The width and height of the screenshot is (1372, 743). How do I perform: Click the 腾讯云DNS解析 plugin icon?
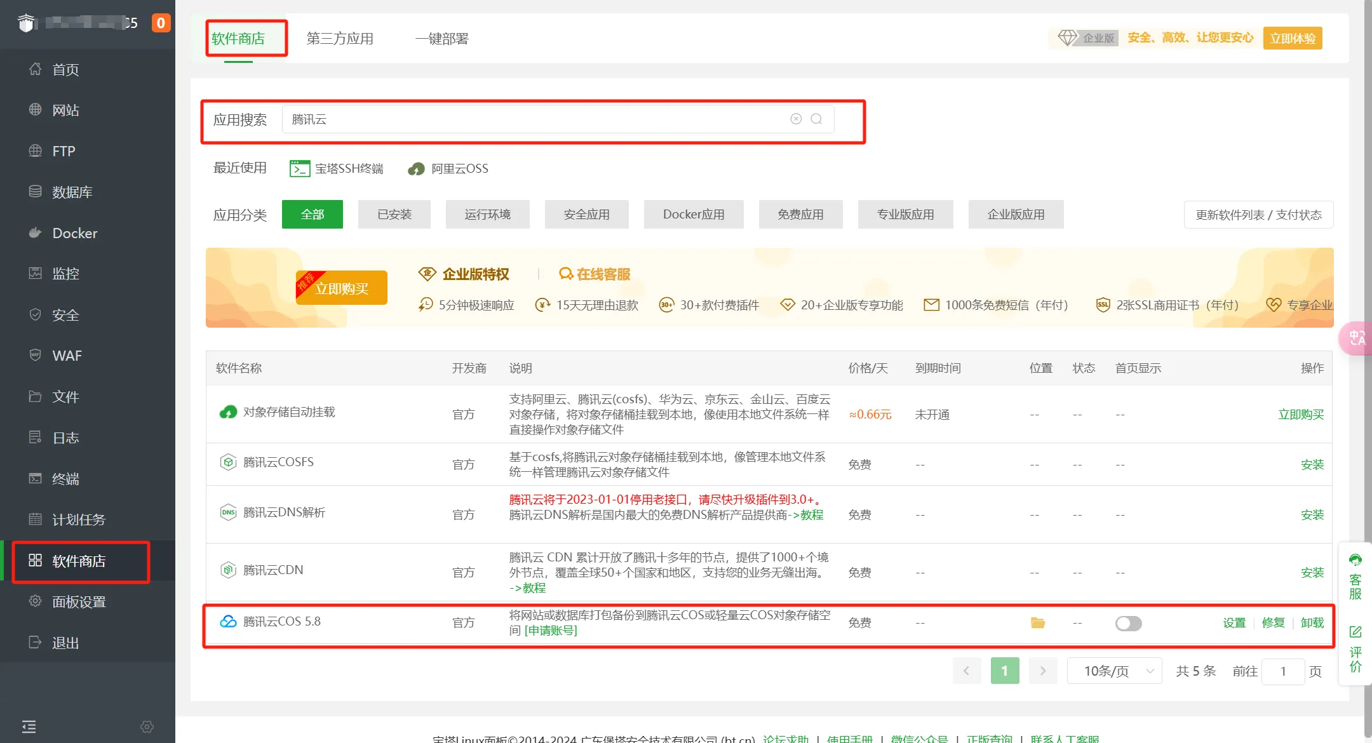(x=228, y=512)
